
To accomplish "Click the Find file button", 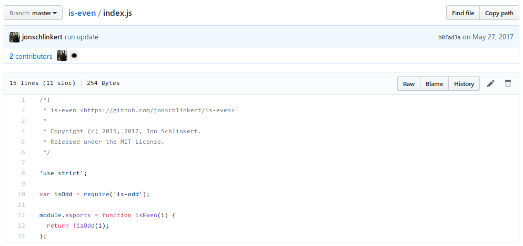I will coord(463,13).
